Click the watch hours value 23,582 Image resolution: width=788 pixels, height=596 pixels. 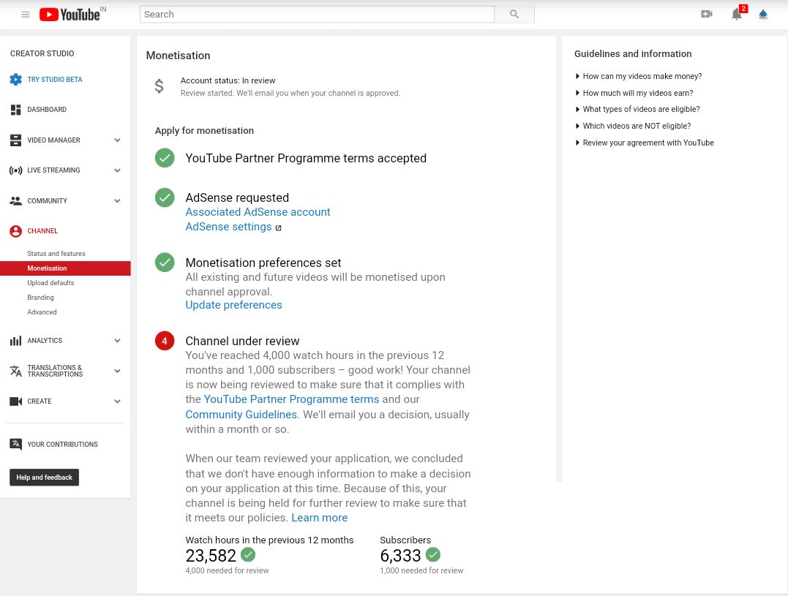coord(211,555)
